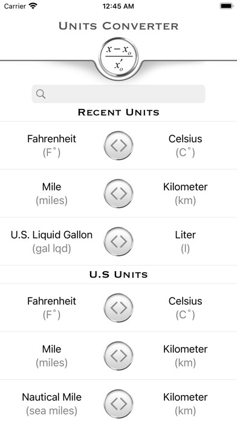Screen dimensions: 237x421
Task: Swap Mile and Kilometer in U.S Units
Action: (x=118, y=356)
